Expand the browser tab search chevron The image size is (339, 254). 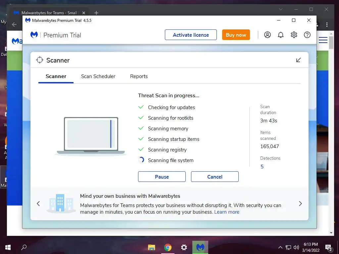pyautogui.click(x=281, y=9)
